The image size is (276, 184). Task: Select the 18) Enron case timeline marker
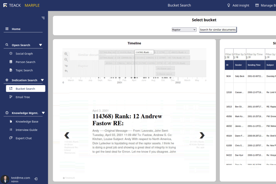pos(165,69)
